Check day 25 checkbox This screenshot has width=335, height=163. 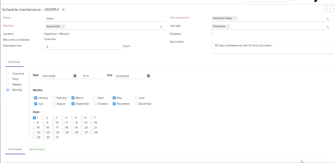[63, 132]
